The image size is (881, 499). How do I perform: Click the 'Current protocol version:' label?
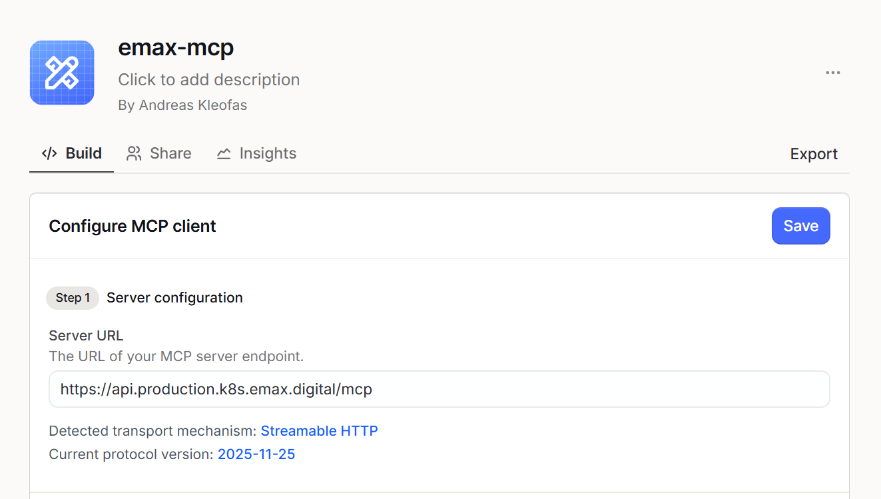(x=132, y=454)
